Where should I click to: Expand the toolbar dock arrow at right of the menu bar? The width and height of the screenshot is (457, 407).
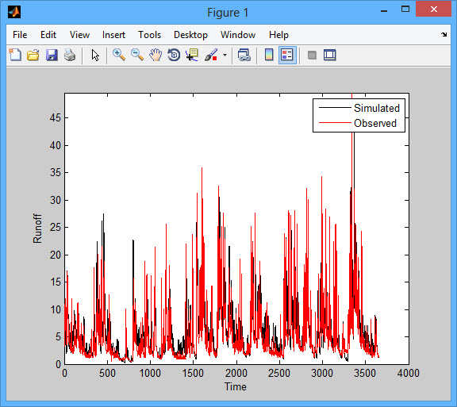[x=444, y=34]
